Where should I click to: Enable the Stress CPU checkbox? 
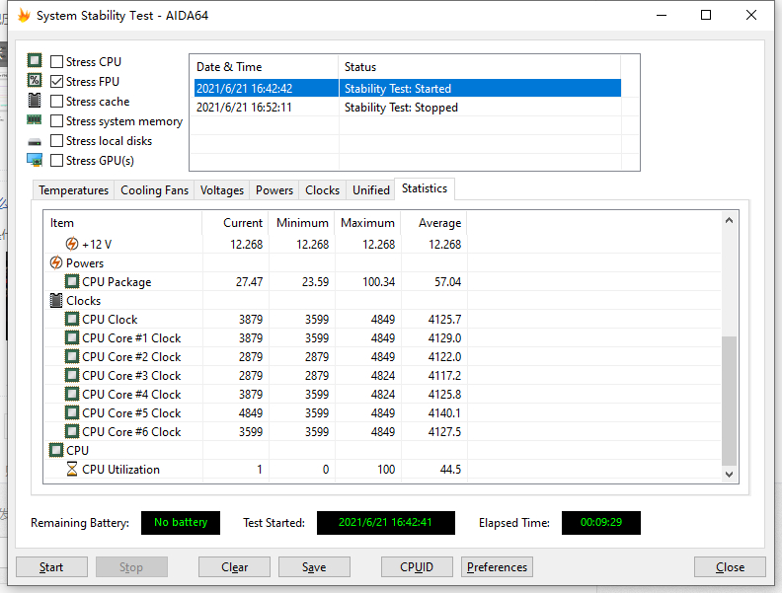point(57,62)
